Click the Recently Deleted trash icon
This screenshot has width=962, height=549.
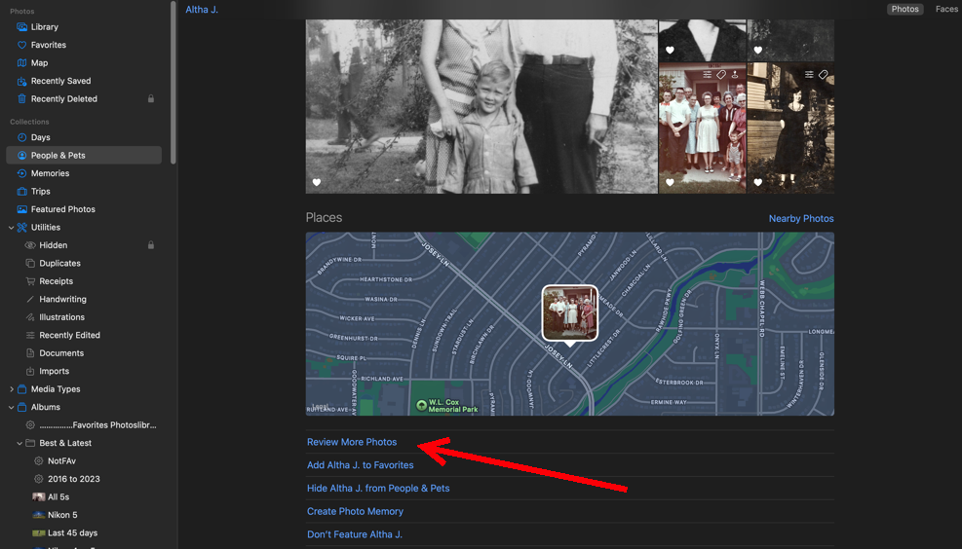tap(22, 98)
